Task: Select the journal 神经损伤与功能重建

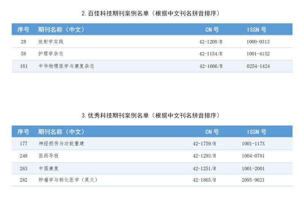Action: [61, 144]
